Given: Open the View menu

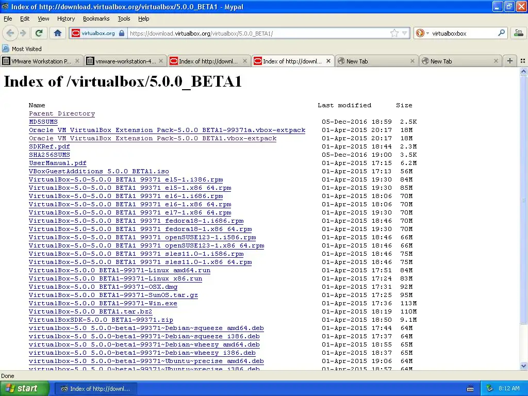Looking at the screenshot, I should coord(43,19).
